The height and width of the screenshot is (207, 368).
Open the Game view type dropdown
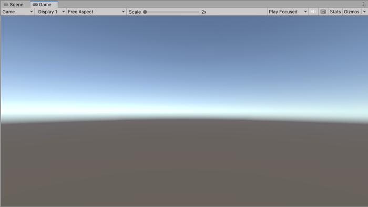click(x=17, y=12)
